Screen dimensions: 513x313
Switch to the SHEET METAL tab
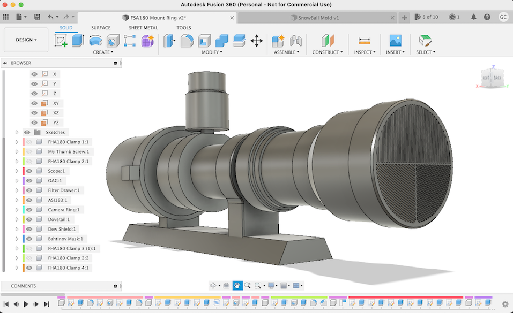tap(143, 28)
